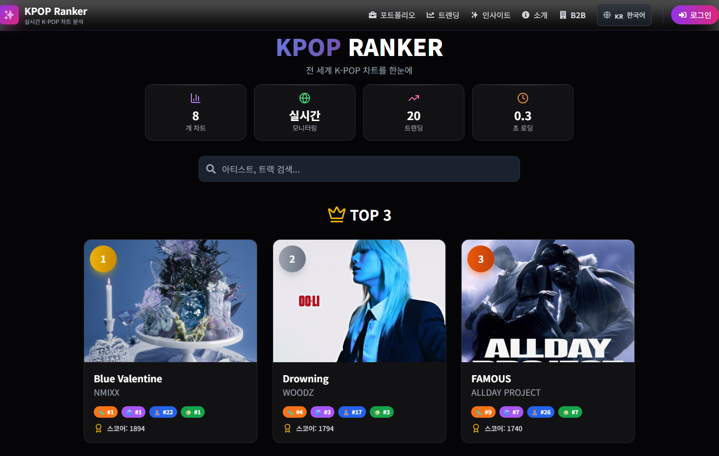Image resolution: width=719 pixels, height=456 pixels.
Task: Click the bar chart icon above 8 개 차트
Action: [x=196, y=98]
